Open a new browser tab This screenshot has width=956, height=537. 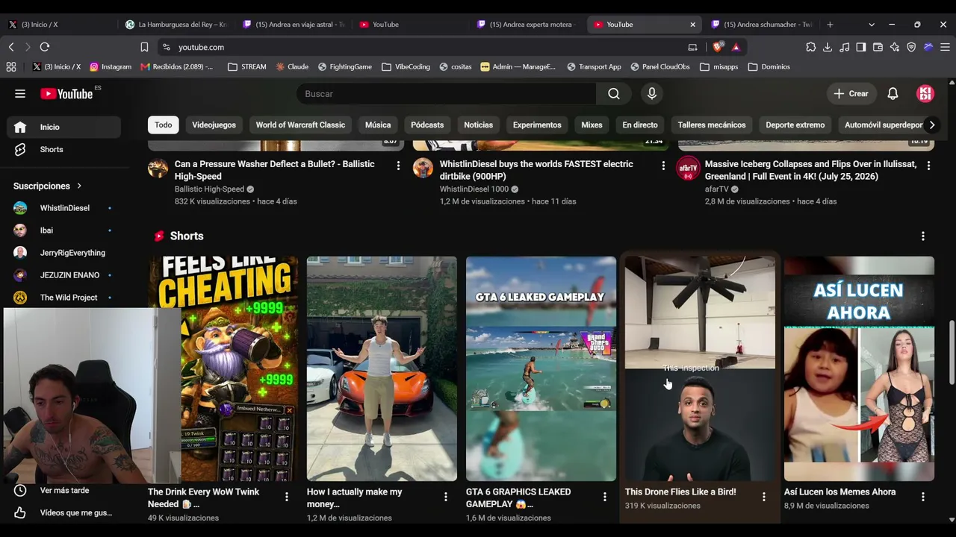[x=830, y=25]
